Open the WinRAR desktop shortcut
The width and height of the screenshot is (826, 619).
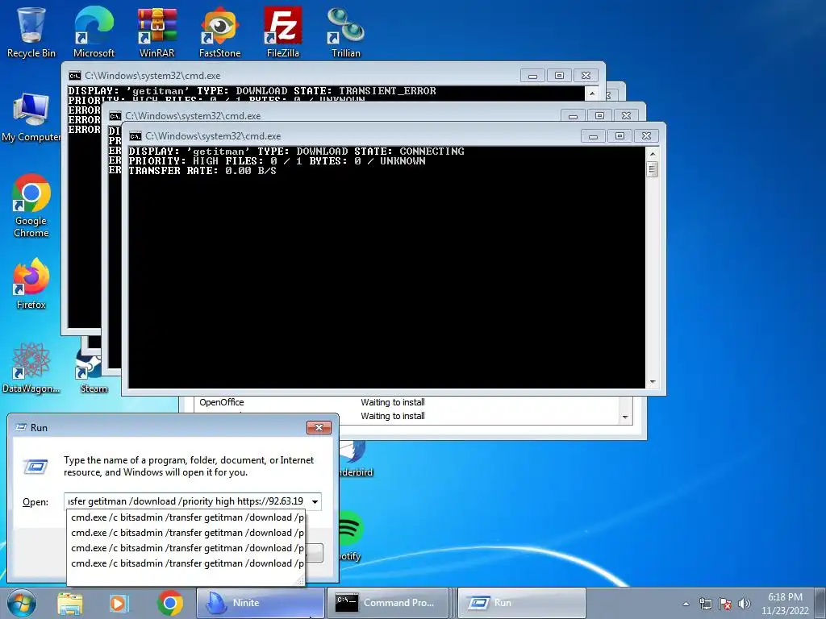pos(157,31)
